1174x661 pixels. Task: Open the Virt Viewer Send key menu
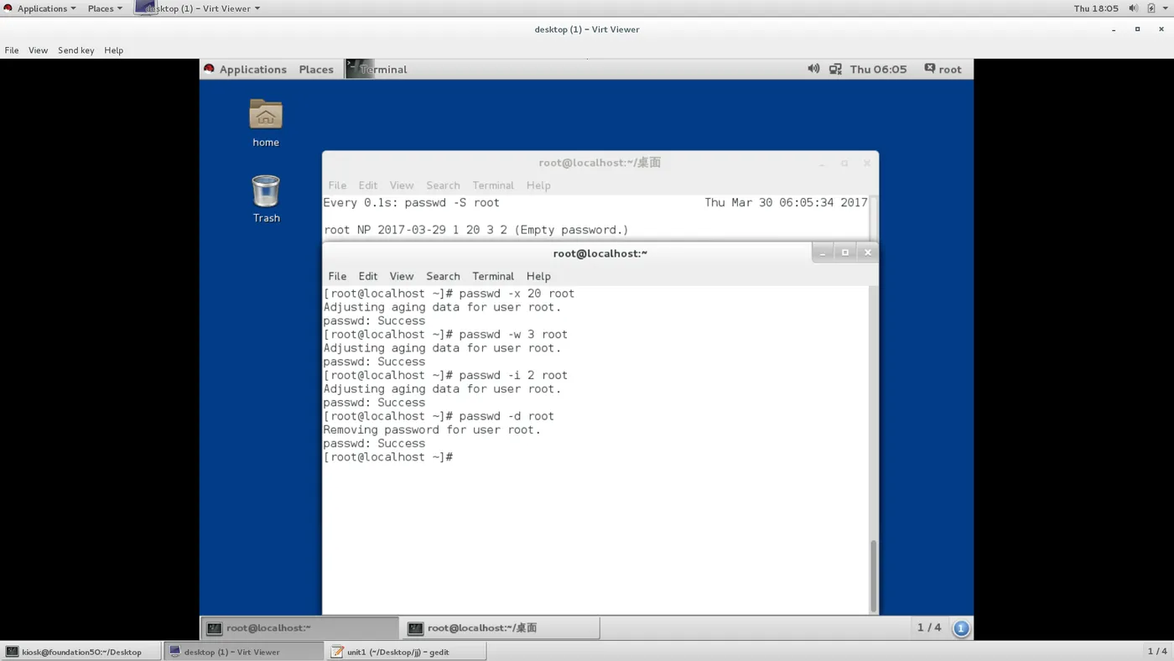tap(75, 50)
